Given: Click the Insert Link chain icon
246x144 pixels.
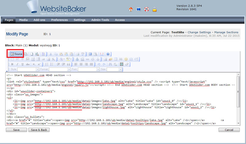Looking at the screenshot, I should (87, 59).
